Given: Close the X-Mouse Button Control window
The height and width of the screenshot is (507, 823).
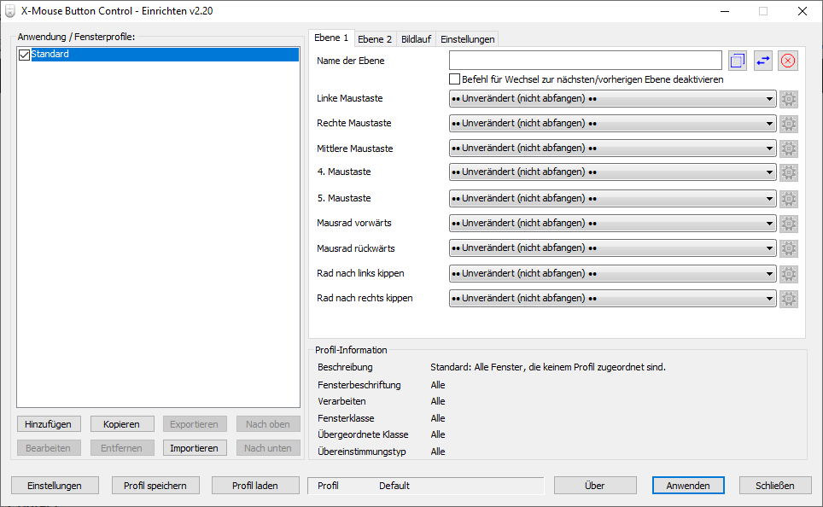Looking at the screenshot, I should click(x=802, y=11).
